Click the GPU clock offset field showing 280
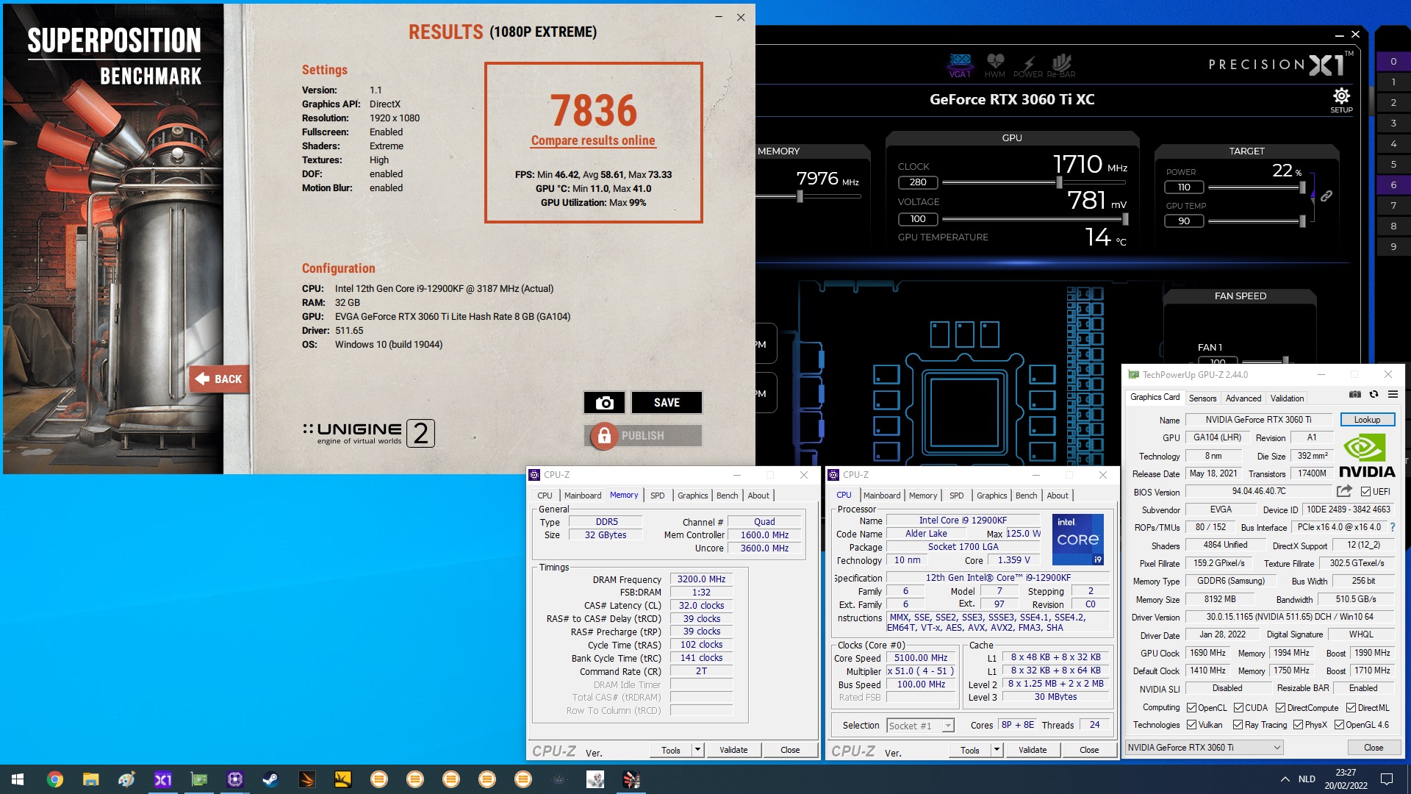 [x=918, y=182]
